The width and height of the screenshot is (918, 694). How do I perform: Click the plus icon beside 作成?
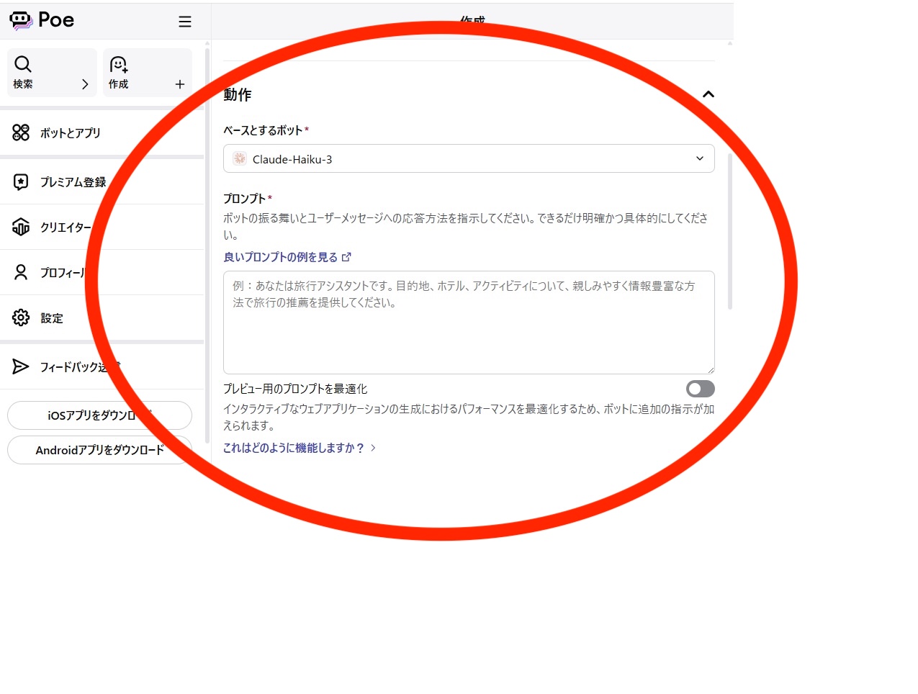pos(180,84)
